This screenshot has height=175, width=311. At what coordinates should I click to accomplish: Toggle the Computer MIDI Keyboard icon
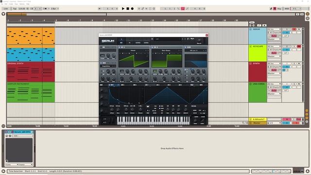click(275, 9)
